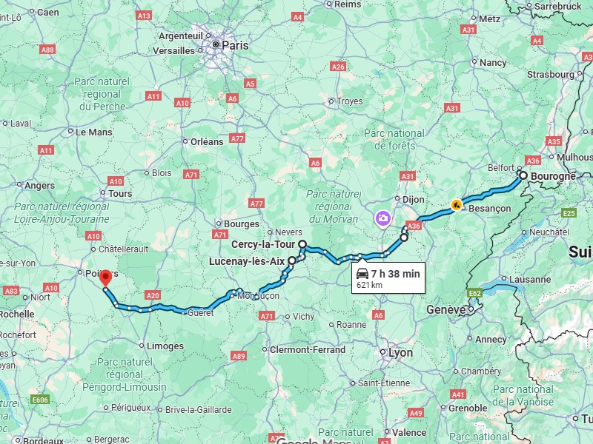Click the waypoint circle near A36 sign

click(x=404, y=238)
